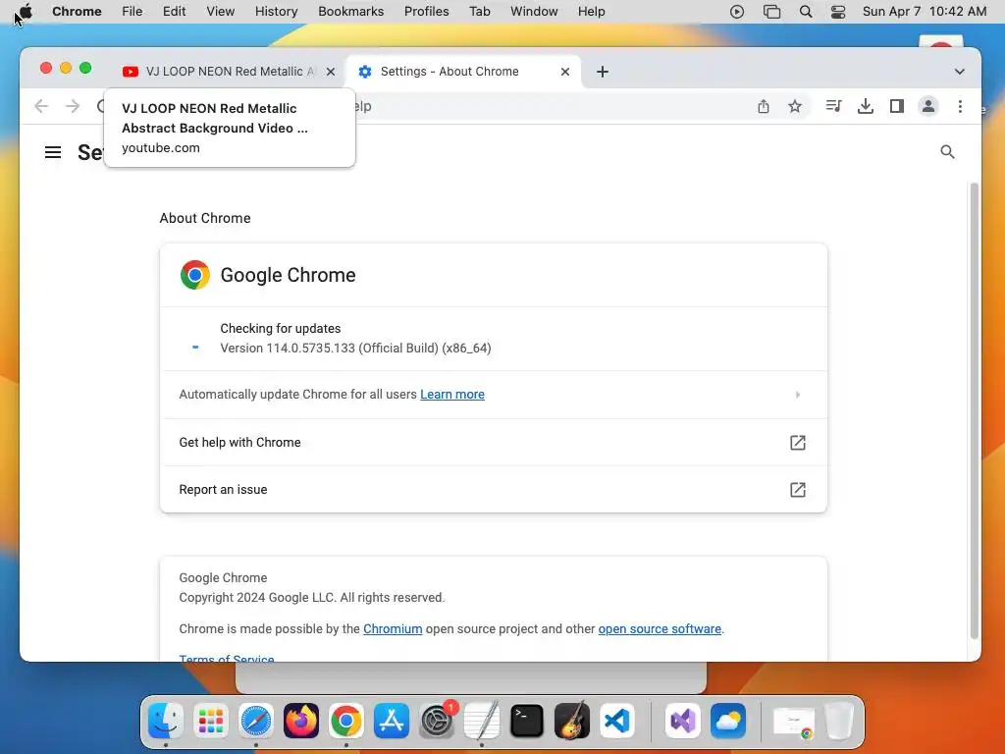1005x754 pixels.
Task: Click Automatically update Chrome for all users
Action: [x=493, y=395]
